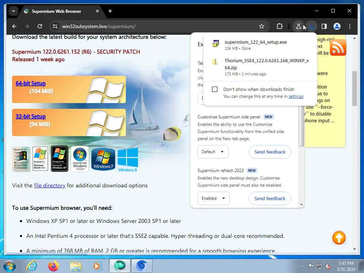The width and height of the screenshot is (364, 273).
Task: Click the orange scroll-to-top arrow button
Action: 339,238
